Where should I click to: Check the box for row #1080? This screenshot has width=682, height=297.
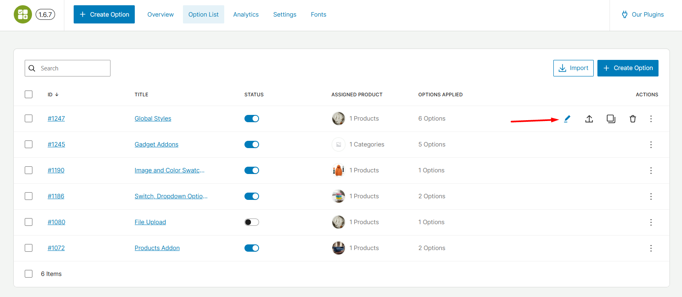[28, 222]
